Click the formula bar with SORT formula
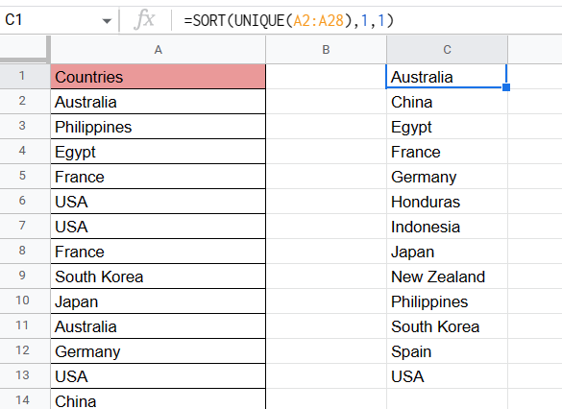Image resolution: width=562 pixels, height=409 pixels. point(366,20)
